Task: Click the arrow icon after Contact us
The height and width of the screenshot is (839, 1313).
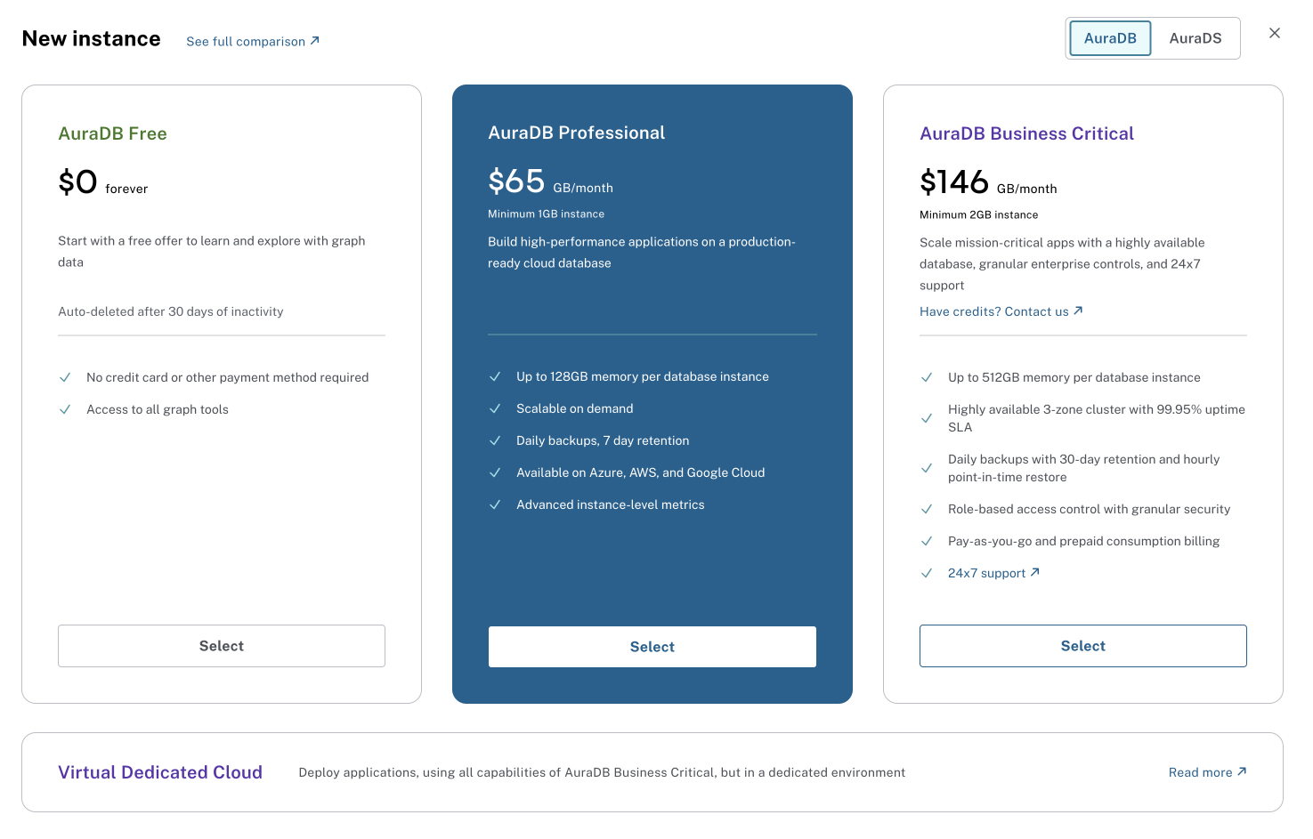Action: click(x=1078, y=311)
